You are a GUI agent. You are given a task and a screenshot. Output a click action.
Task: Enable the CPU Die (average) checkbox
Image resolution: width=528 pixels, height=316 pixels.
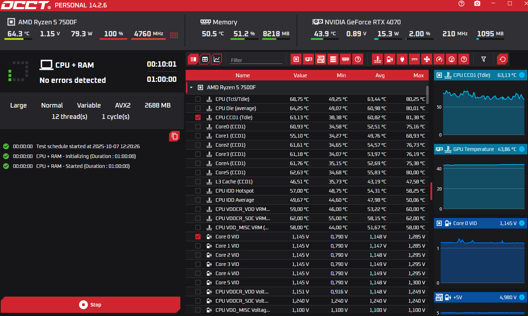point(198,108)
